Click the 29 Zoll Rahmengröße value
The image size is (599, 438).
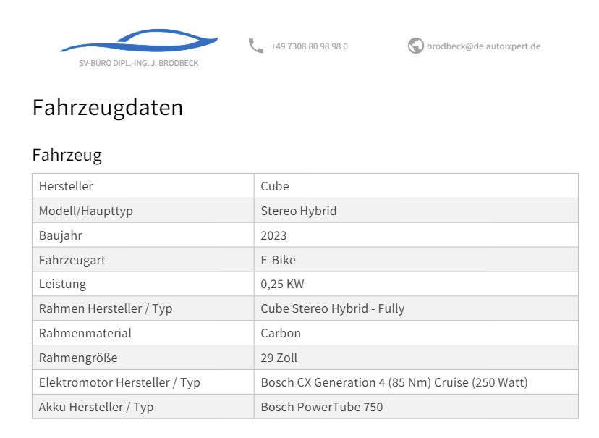pyautogui.click(x=416, y=358)
